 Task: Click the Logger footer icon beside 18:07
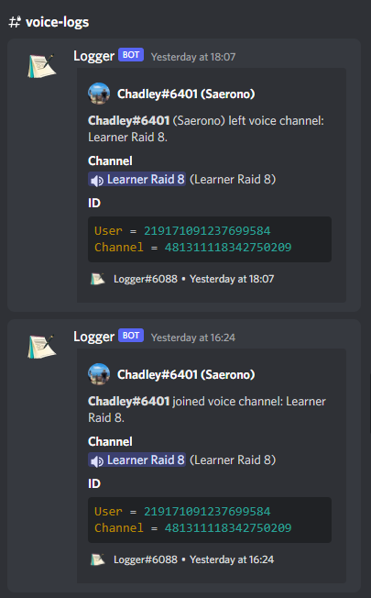point(97,279)
